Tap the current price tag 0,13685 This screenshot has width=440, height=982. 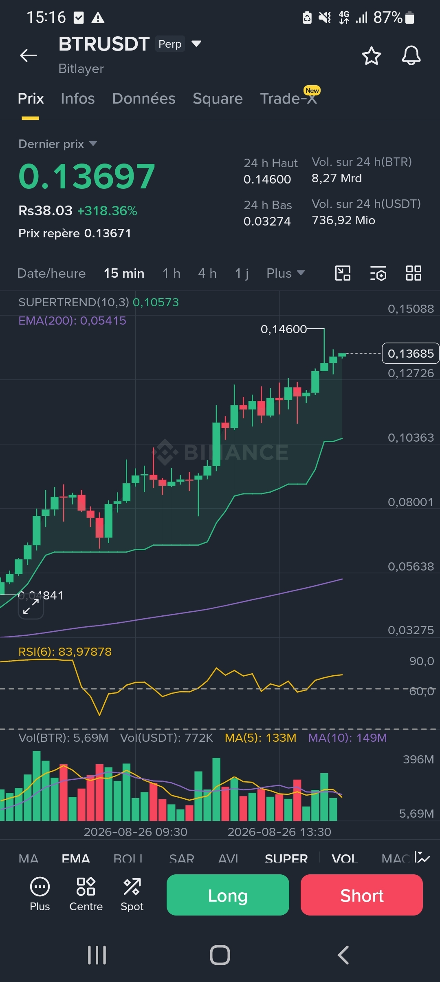(x=411, y=353)
